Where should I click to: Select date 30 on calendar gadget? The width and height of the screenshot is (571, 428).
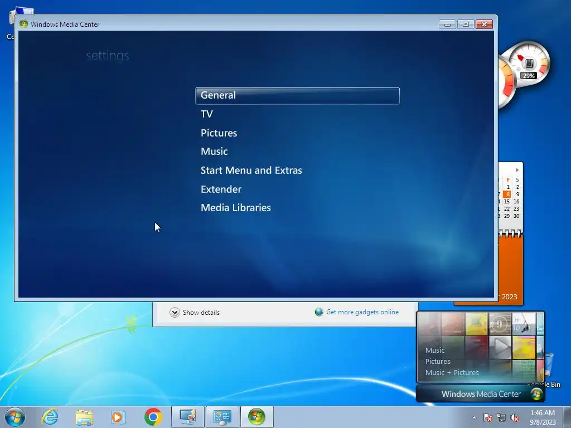tap(516, 216)
